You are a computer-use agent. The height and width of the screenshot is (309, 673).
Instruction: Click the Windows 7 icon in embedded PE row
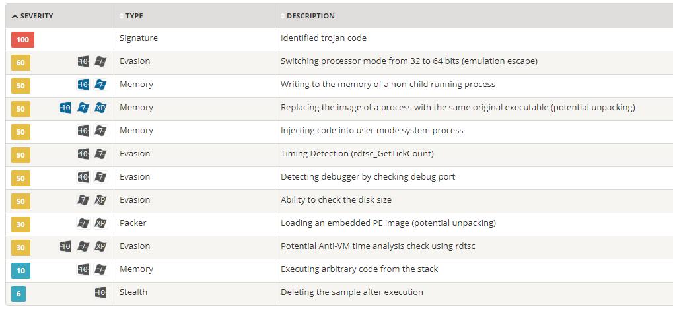coord(83,223)
